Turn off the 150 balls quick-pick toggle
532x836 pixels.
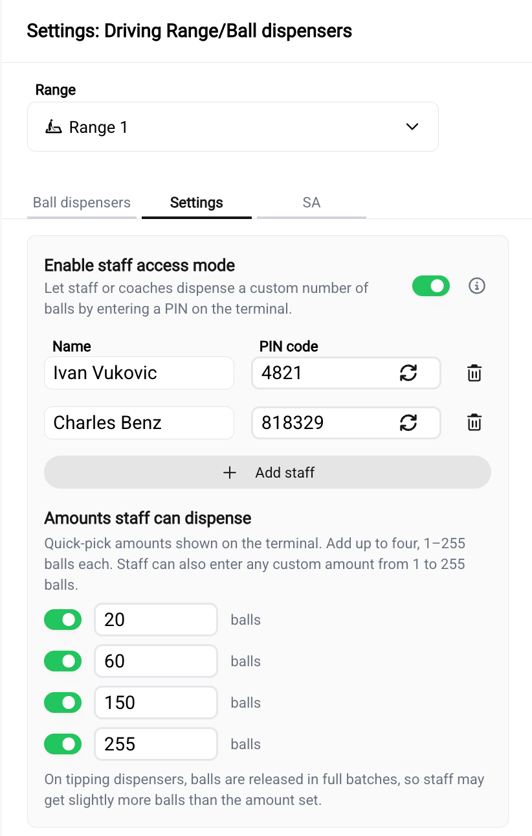63,702
